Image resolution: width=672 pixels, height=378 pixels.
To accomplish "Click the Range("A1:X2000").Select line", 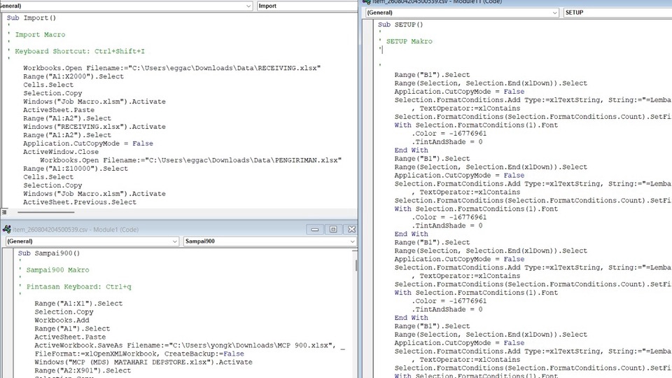I will [73, 76].
